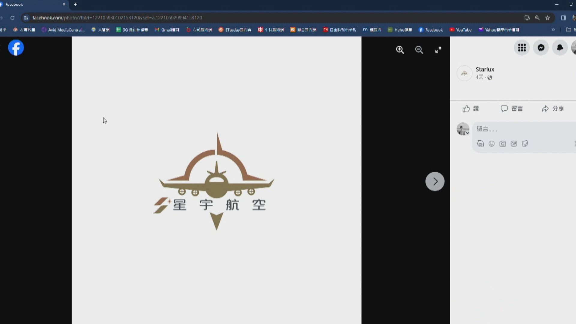Like the Starlux photo post
This screenshot has height=324, width=576.
pos(470,109)
